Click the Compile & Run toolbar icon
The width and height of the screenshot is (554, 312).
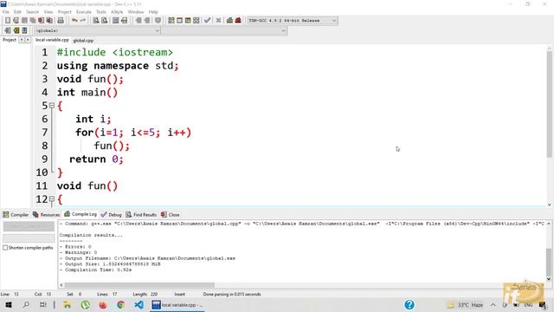188,21
